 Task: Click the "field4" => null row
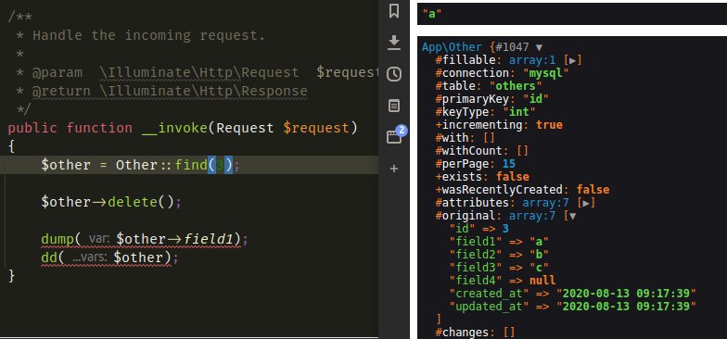coord(503,281)
